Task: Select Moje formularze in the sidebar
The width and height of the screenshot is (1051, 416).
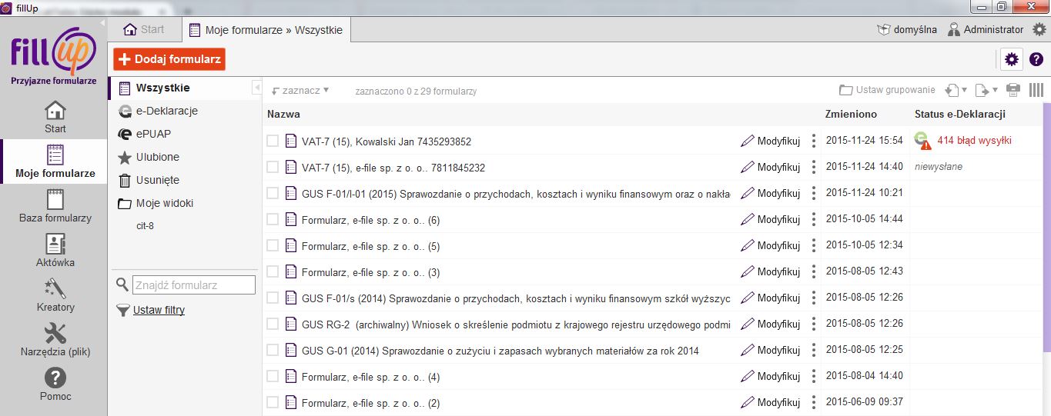Action: 55,161
